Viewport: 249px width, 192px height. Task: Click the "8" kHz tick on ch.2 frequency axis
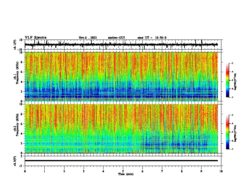pyautogui.click(x=22, y=114)
